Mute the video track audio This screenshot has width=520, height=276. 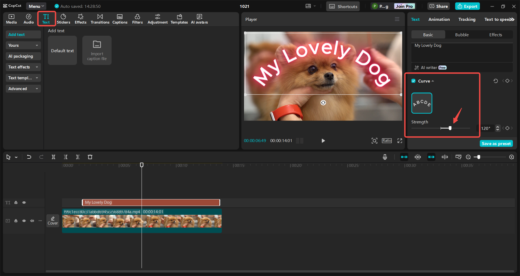coord(32,221)
